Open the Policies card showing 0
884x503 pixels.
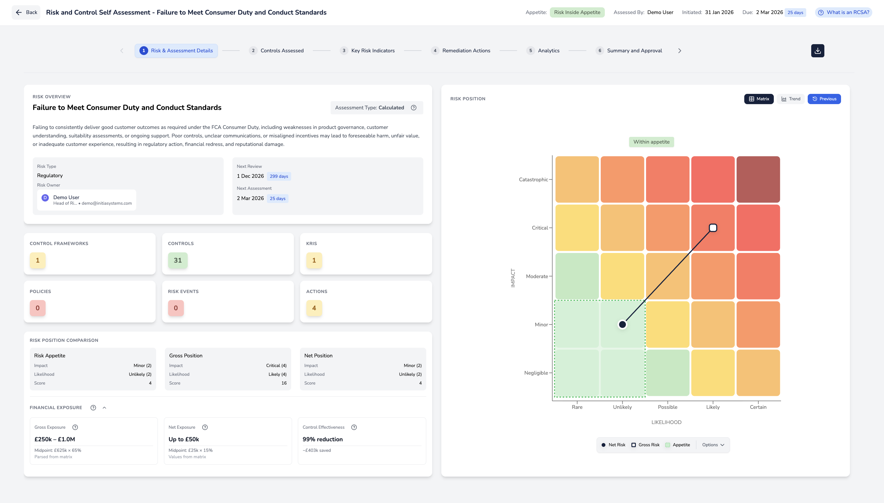pos(38,308)
